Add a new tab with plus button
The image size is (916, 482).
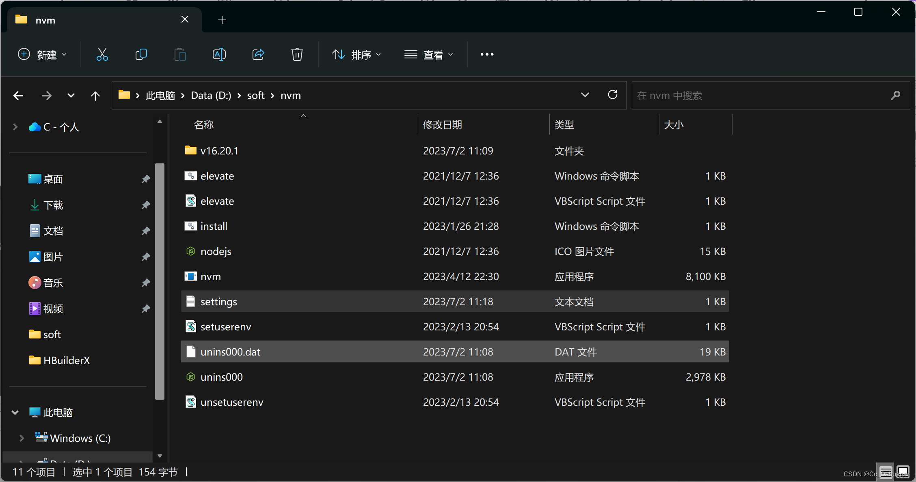222,20
